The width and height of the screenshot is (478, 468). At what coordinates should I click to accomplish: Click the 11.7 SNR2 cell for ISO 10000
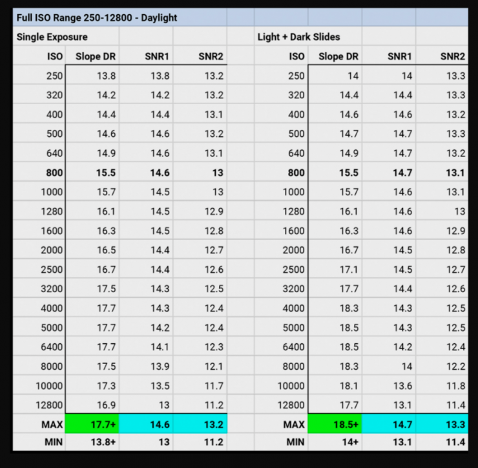(x=200, y=386)
